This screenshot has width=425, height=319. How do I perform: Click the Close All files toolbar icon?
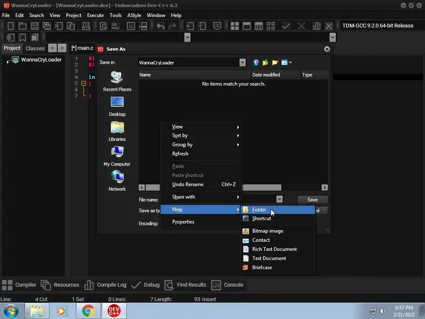71,26
